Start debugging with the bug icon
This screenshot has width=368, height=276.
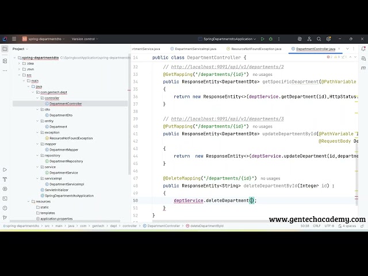pos(271,39)
